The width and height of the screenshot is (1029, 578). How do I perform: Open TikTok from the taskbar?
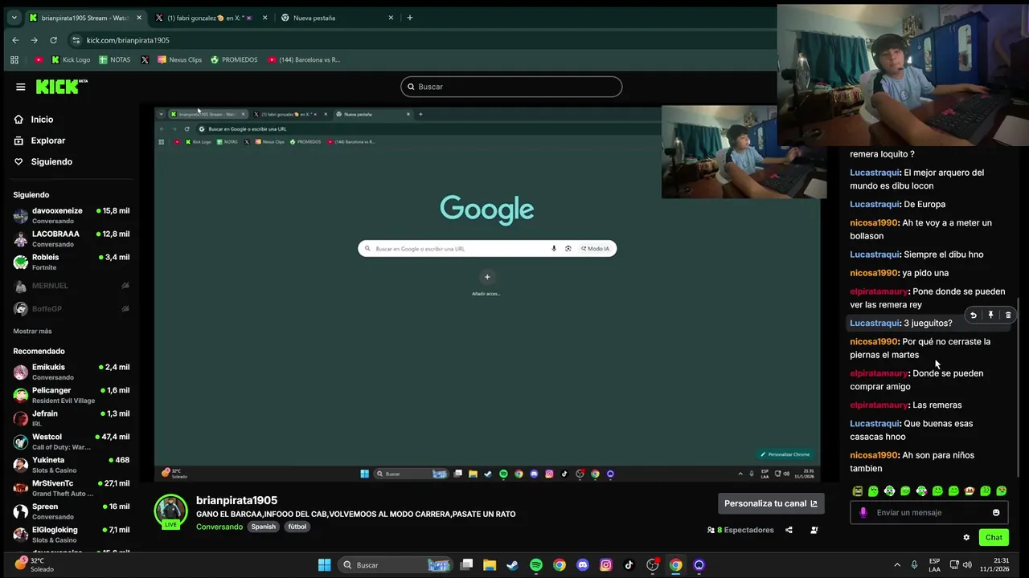(x=629, y=565)
